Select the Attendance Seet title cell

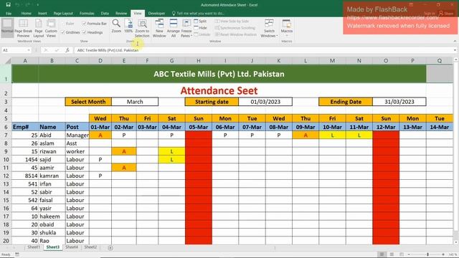click(219, 91)
